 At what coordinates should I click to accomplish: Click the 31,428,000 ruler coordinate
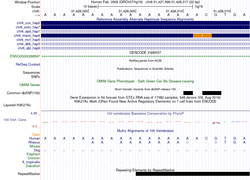(79, 11)
